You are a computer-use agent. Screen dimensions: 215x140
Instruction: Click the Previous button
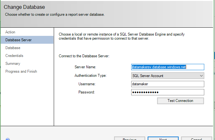click(129, 139)
